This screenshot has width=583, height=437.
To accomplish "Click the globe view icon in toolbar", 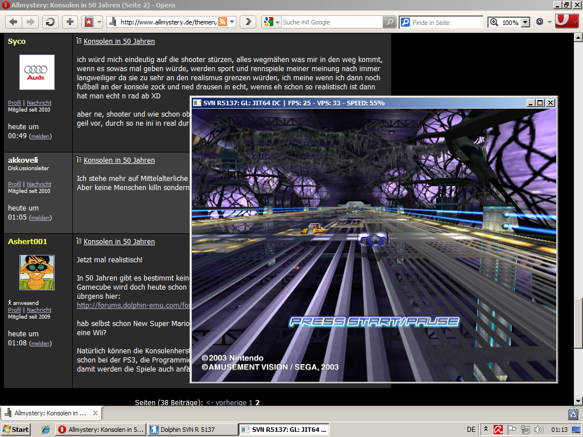I will pyautogui.click(x=540, y=22).
